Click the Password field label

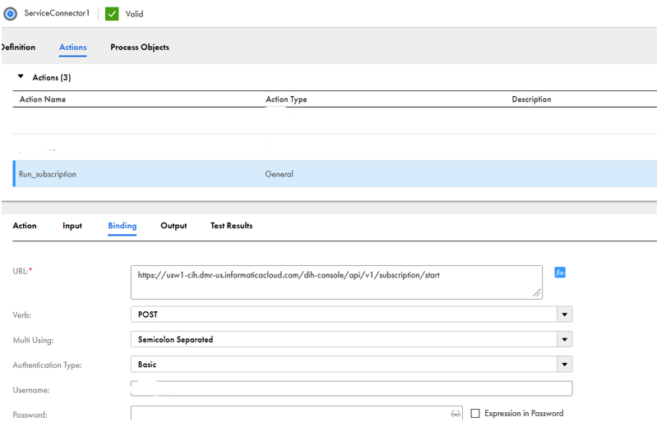pos(30,415)
